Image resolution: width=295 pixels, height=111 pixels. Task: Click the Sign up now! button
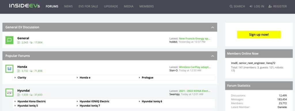[259, 35]
